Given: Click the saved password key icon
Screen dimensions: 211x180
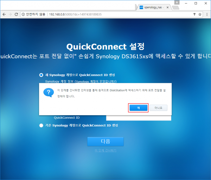Looking at the screenshot, I should [x=194, y=14].
